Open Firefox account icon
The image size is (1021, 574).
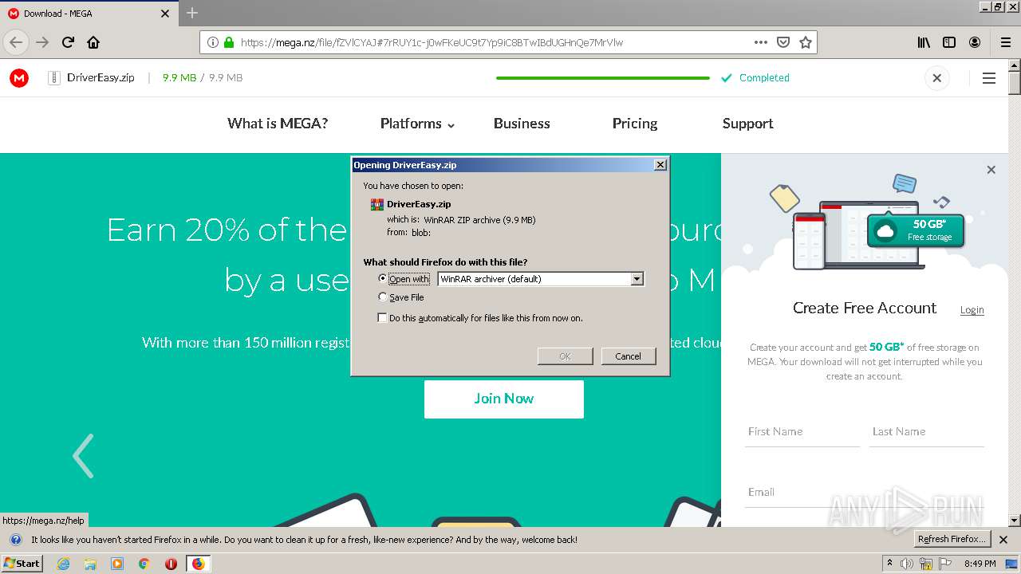point(975,42)
